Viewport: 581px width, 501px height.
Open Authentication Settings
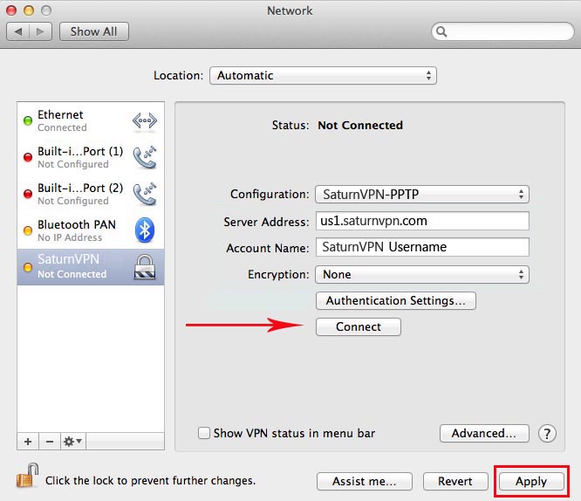pyautogui.click(x=396, y=300)
